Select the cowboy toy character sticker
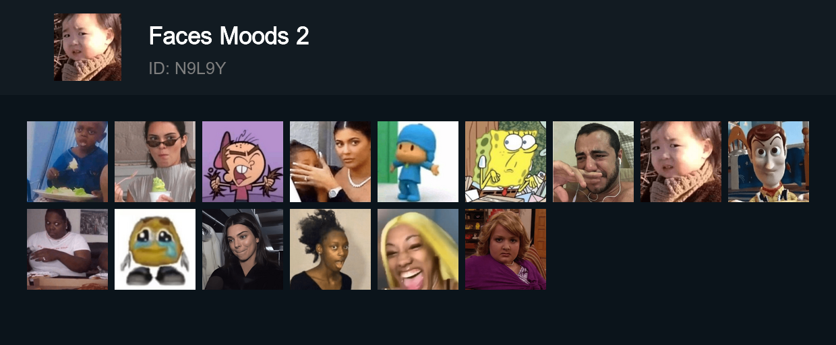Image resolution: width=836 pixels, height=345 pixels. pyautogui.click(x=769, y=162)
